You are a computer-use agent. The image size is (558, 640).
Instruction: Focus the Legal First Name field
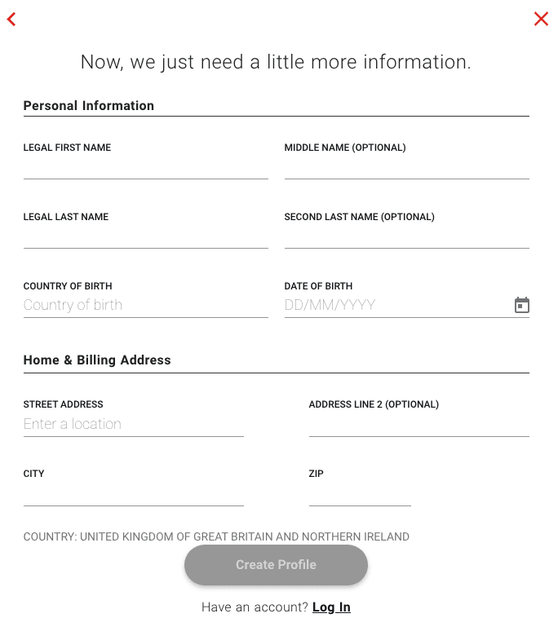tap(145, 168)
